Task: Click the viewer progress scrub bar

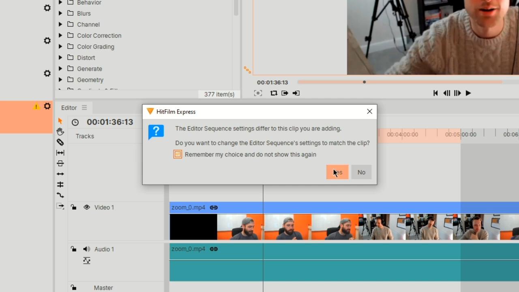Action: 400,82
